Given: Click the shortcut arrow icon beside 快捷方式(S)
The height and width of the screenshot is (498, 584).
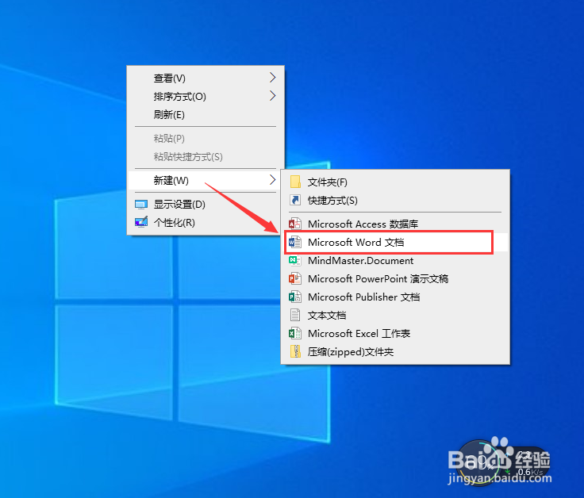Looking at the screenshot, I should (x=295, y=201).
